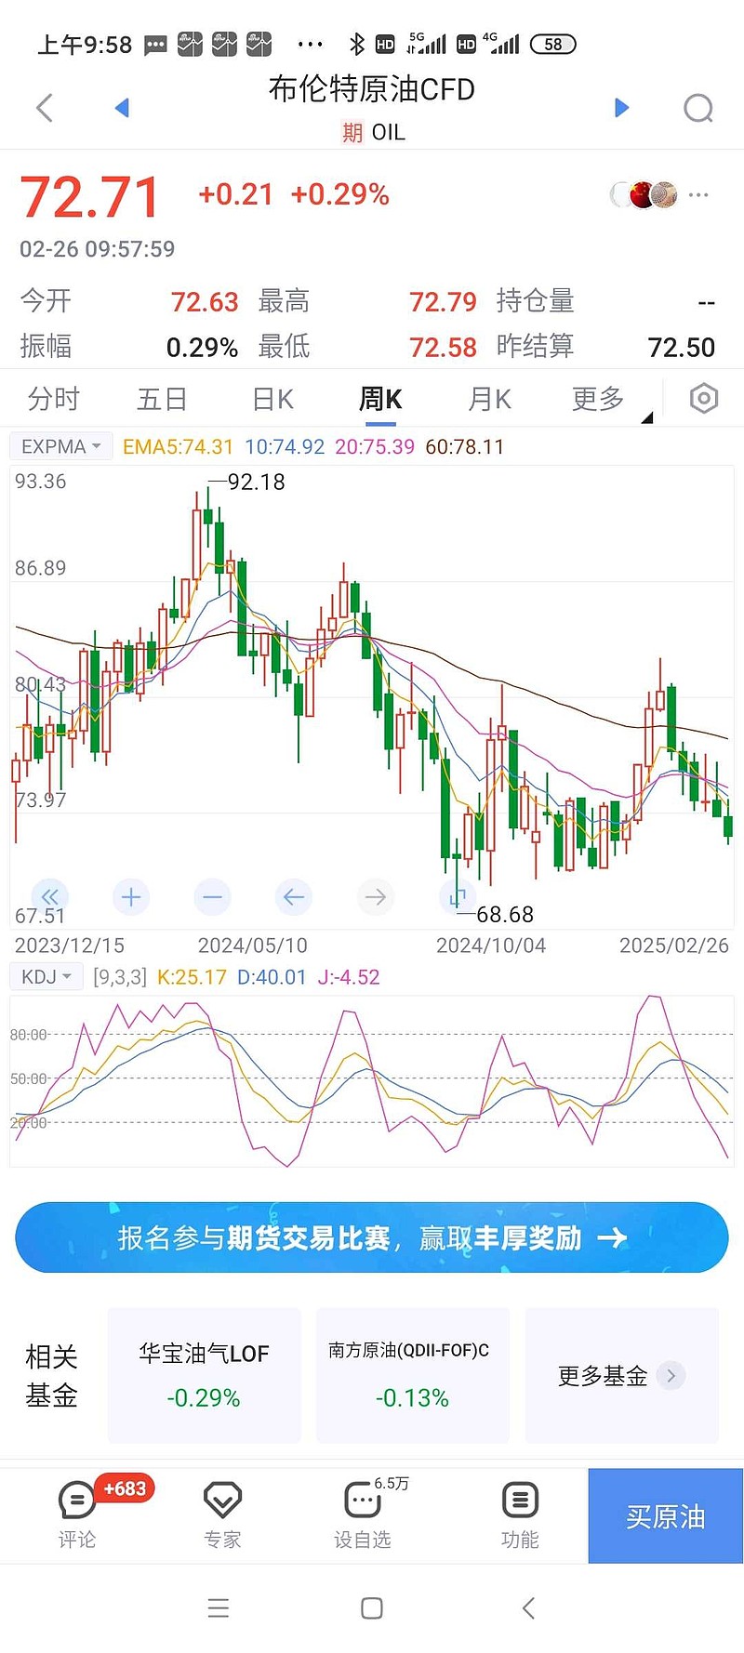Image resolution: width=744 pixels, height=1653 pixels.
Task: Zoom in chart with plus icon
Action: point(131,897)
